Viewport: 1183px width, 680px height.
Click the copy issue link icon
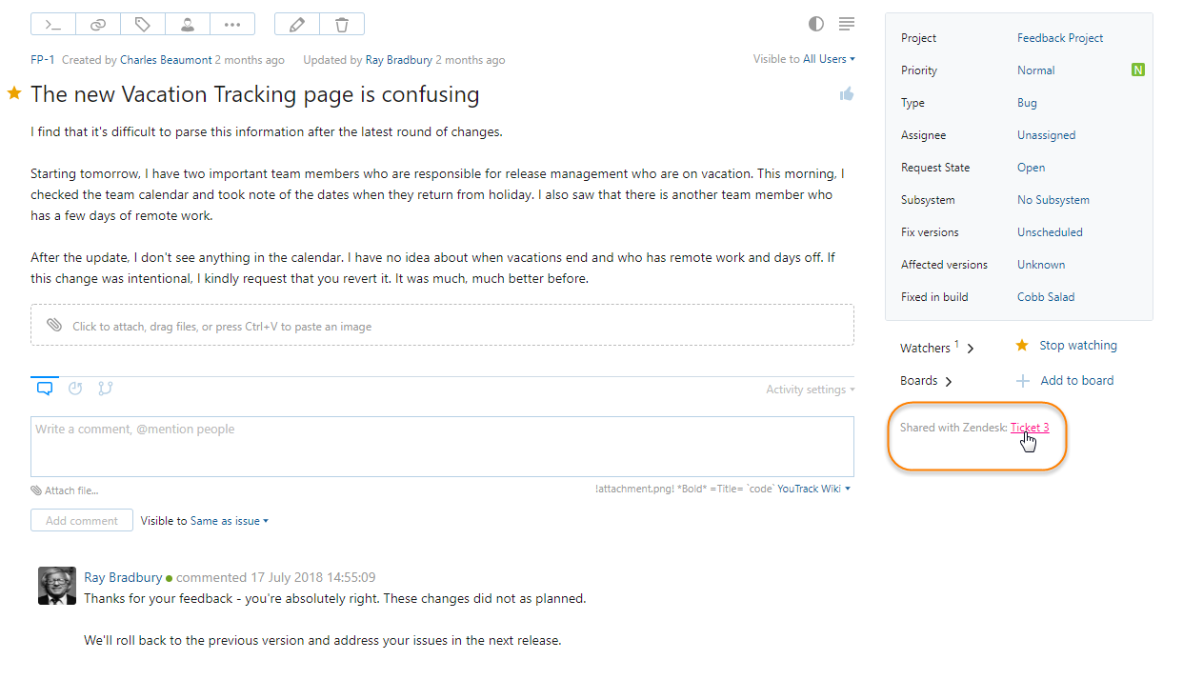click(97, 24)
